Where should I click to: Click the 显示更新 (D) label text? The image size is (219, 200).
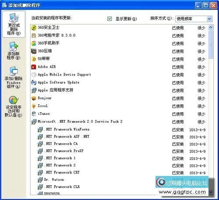[x=126, y=19]
